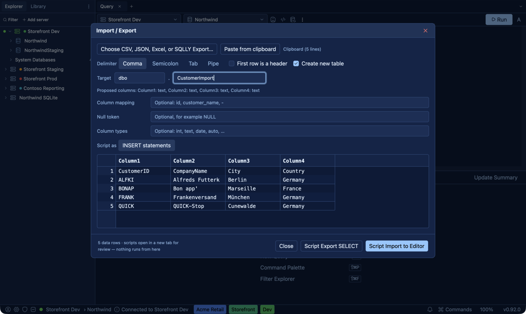The height and width of the screenshot is (314, 526).
Task: Click the Run button
Action: point(499,20)
